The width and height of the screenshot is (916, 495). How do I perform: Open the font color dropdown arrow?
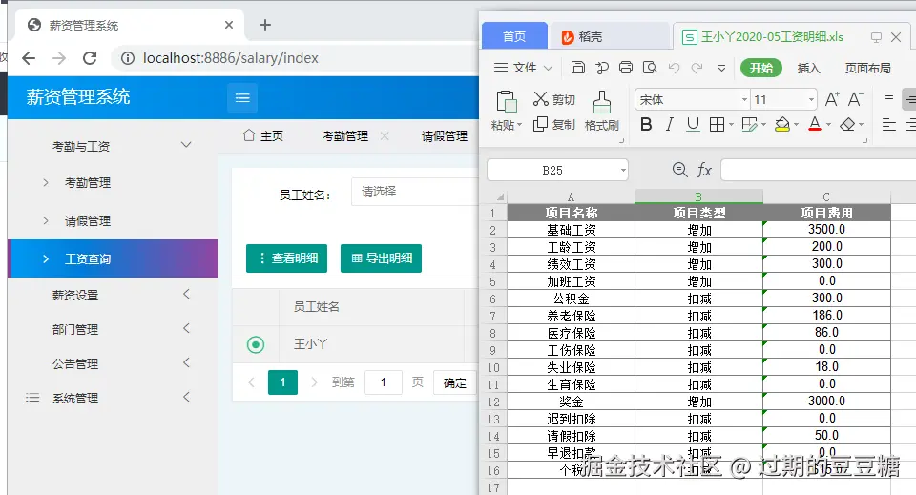828,124
